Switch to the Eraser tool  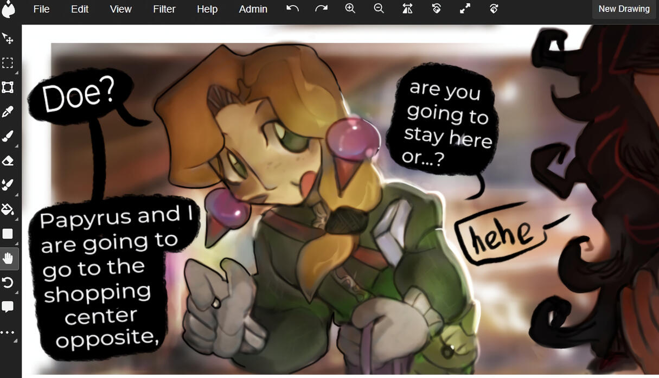tap(8, 161)
